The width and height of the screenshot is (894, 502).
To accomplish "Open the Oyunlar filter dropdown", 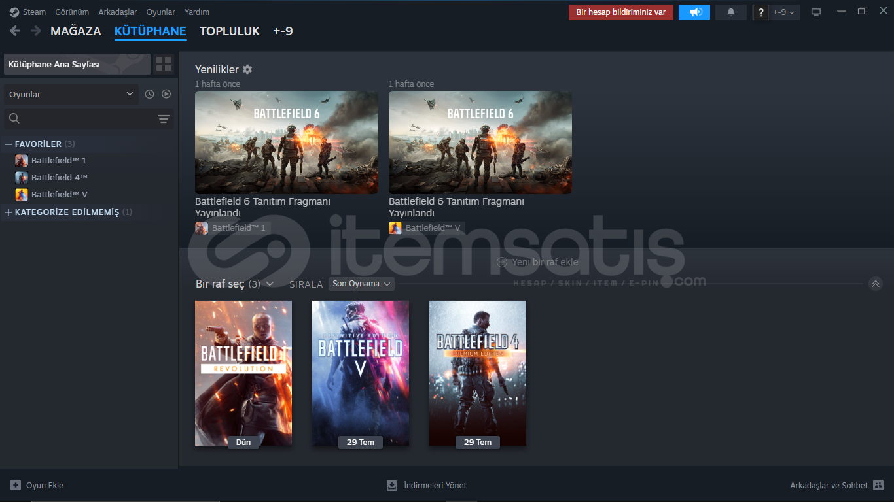I will coord(71,94).
